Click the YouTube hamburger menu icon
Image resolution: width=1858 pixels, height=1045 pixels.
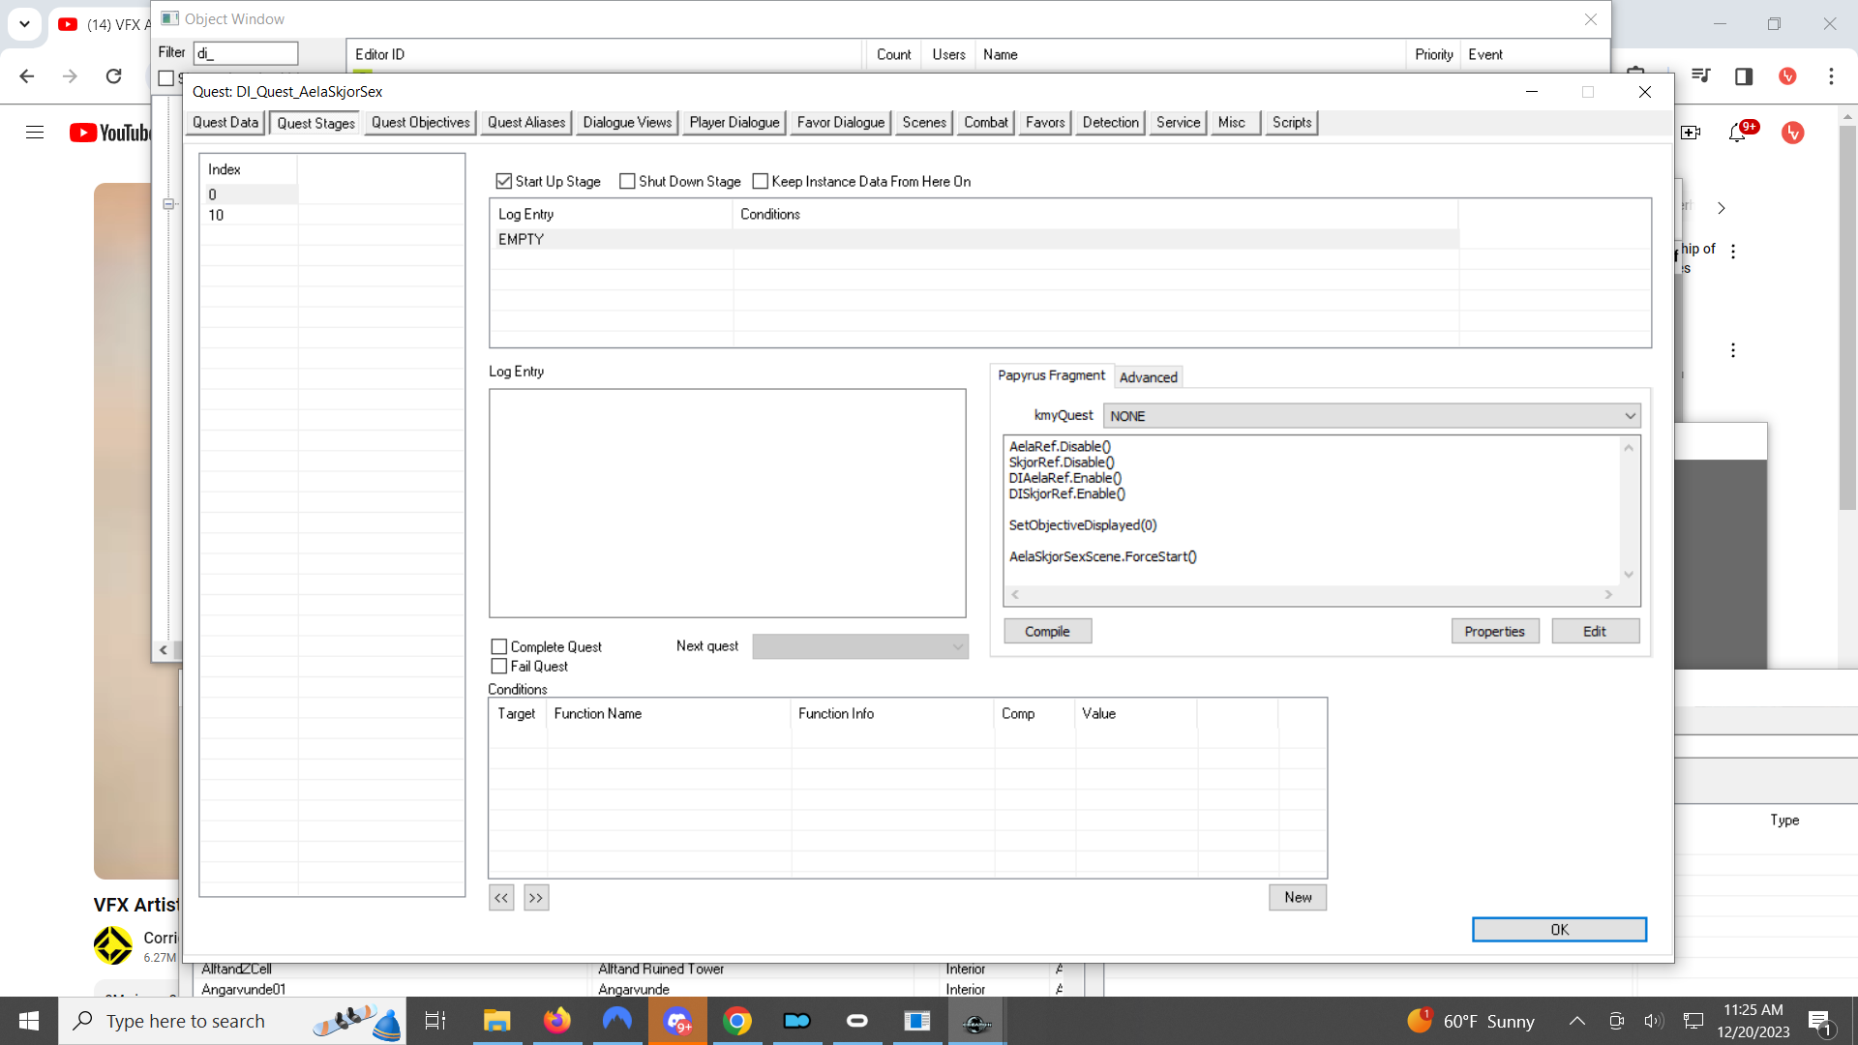(x=35, y=133)
